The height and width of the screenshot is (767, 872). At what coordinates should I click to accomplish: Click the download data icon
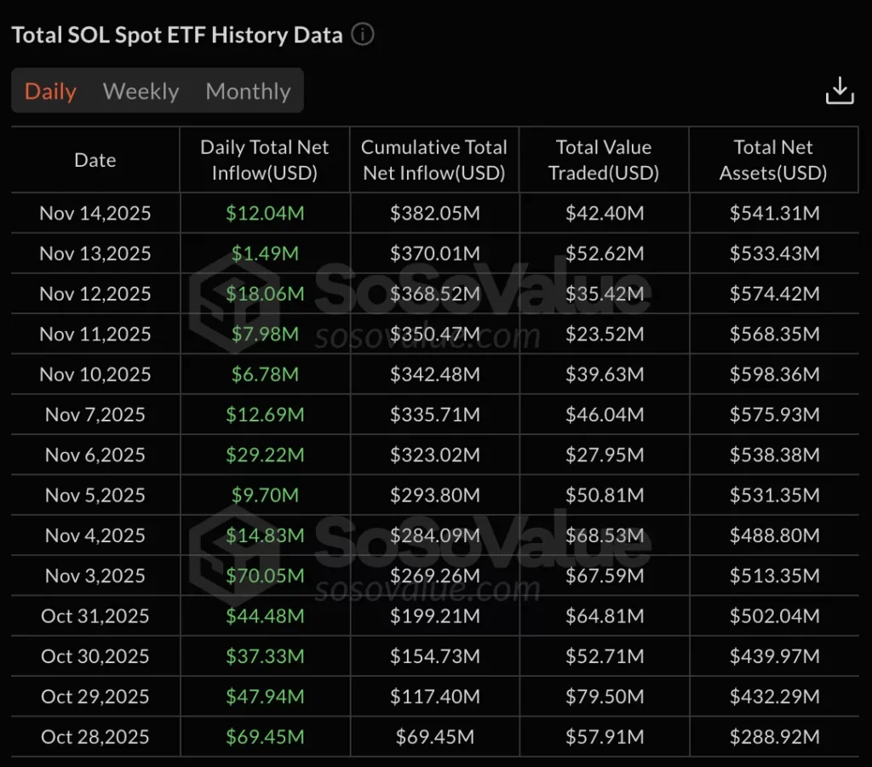(840, 89)
